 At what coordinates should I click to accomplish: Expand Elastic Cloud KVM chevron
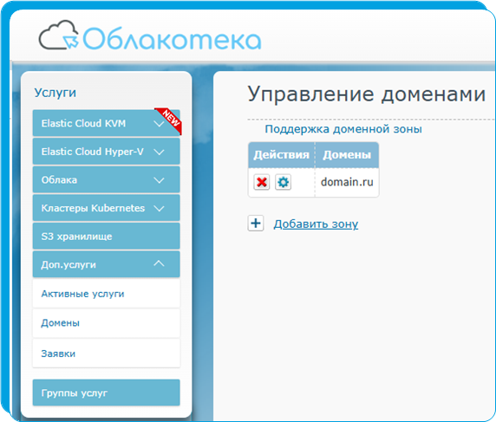pyautogui.click(x=159, y=124)
